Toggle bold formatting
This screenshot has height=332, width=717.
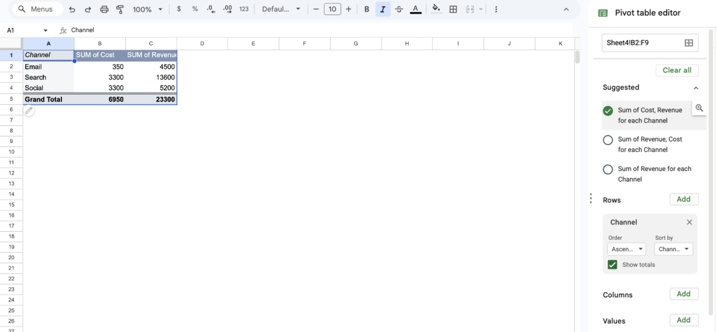click(x=367, y=9)
